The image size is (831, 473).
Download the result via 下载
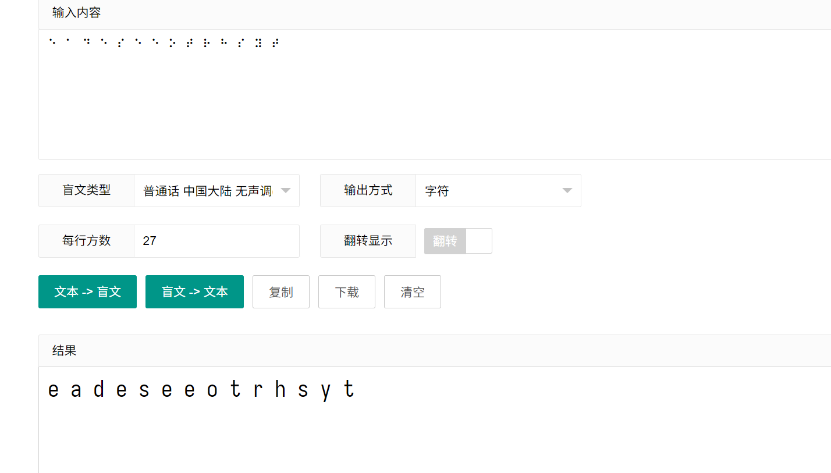pos(347,292)
